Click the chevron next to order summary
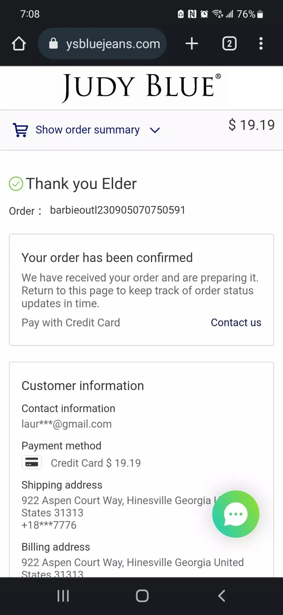 (x=155, y=130)
